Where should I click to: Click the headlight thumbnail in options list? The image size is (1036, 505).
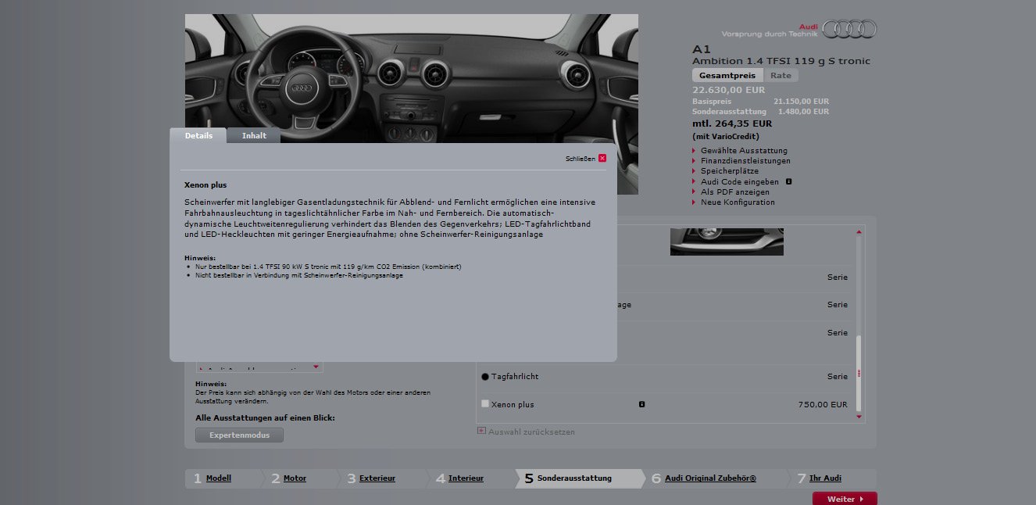727,242
